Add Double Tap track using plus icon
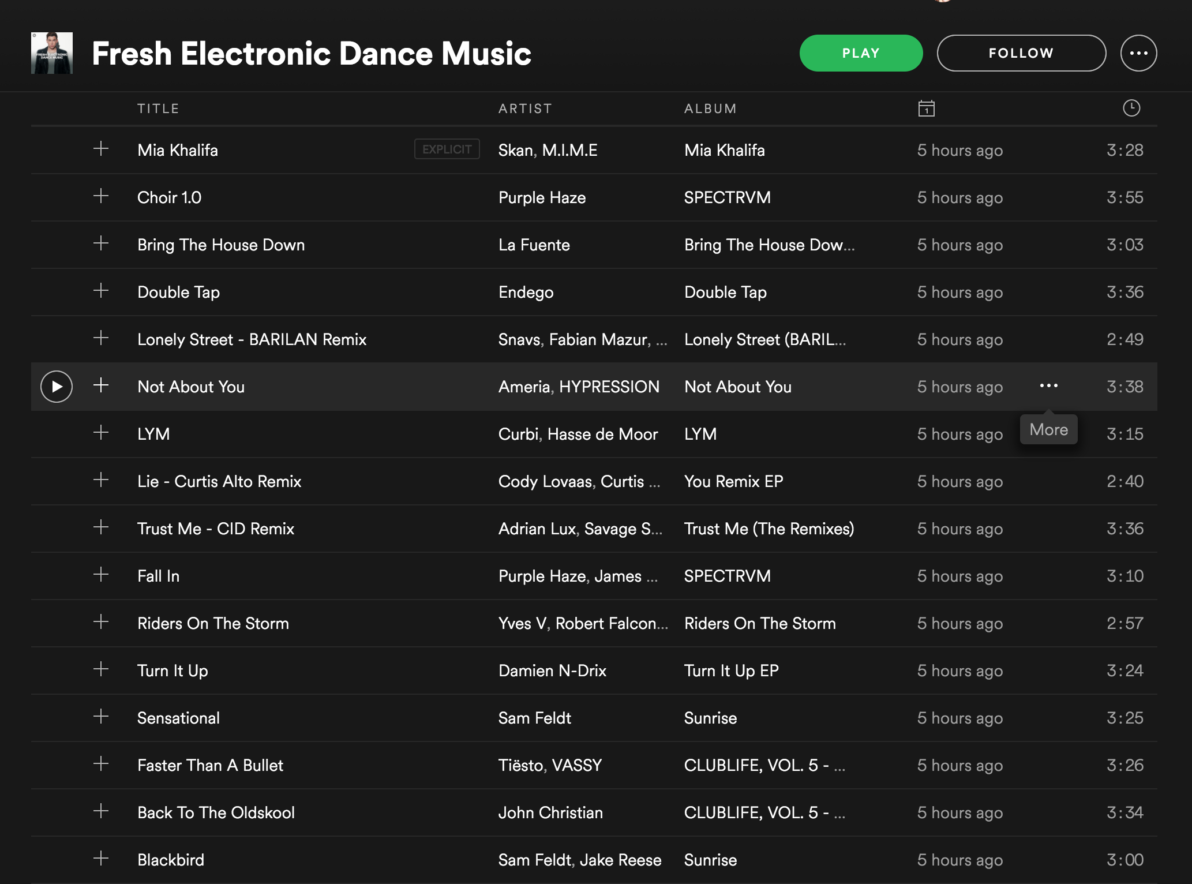1192x884 pixels. [x=101, y=291]
